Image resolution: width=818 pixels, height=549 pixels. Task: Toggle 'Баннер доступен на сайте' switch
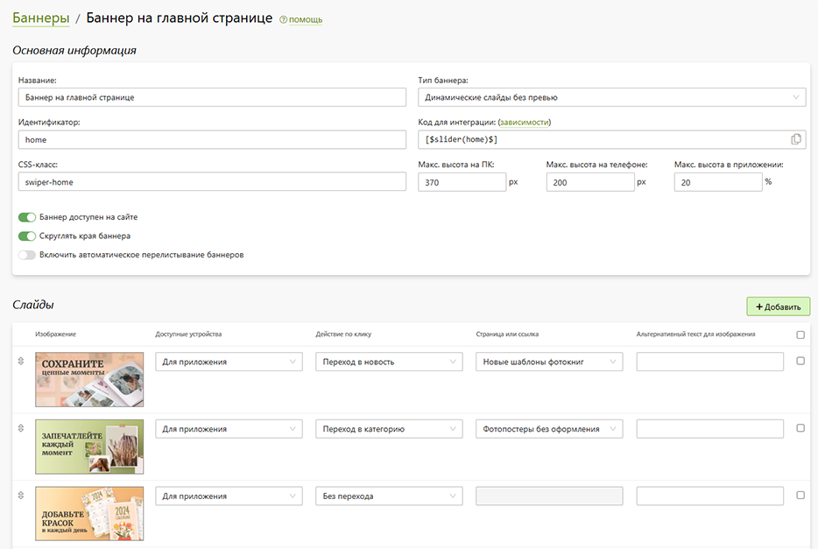point(27,217)
